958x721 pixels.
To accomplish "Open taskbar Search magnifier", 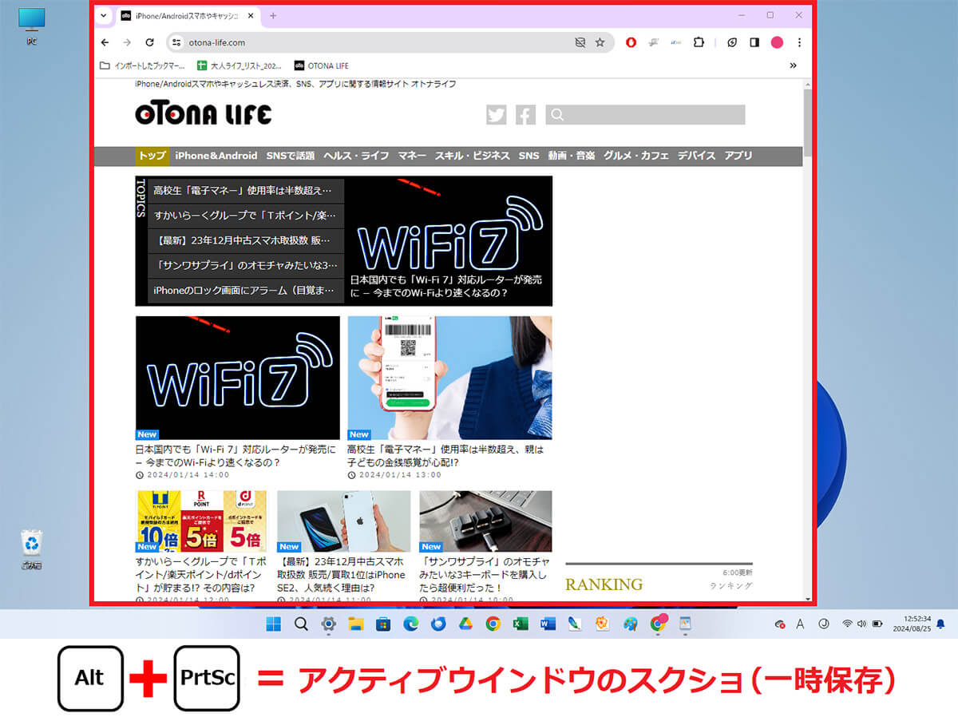I will [301, 624].
